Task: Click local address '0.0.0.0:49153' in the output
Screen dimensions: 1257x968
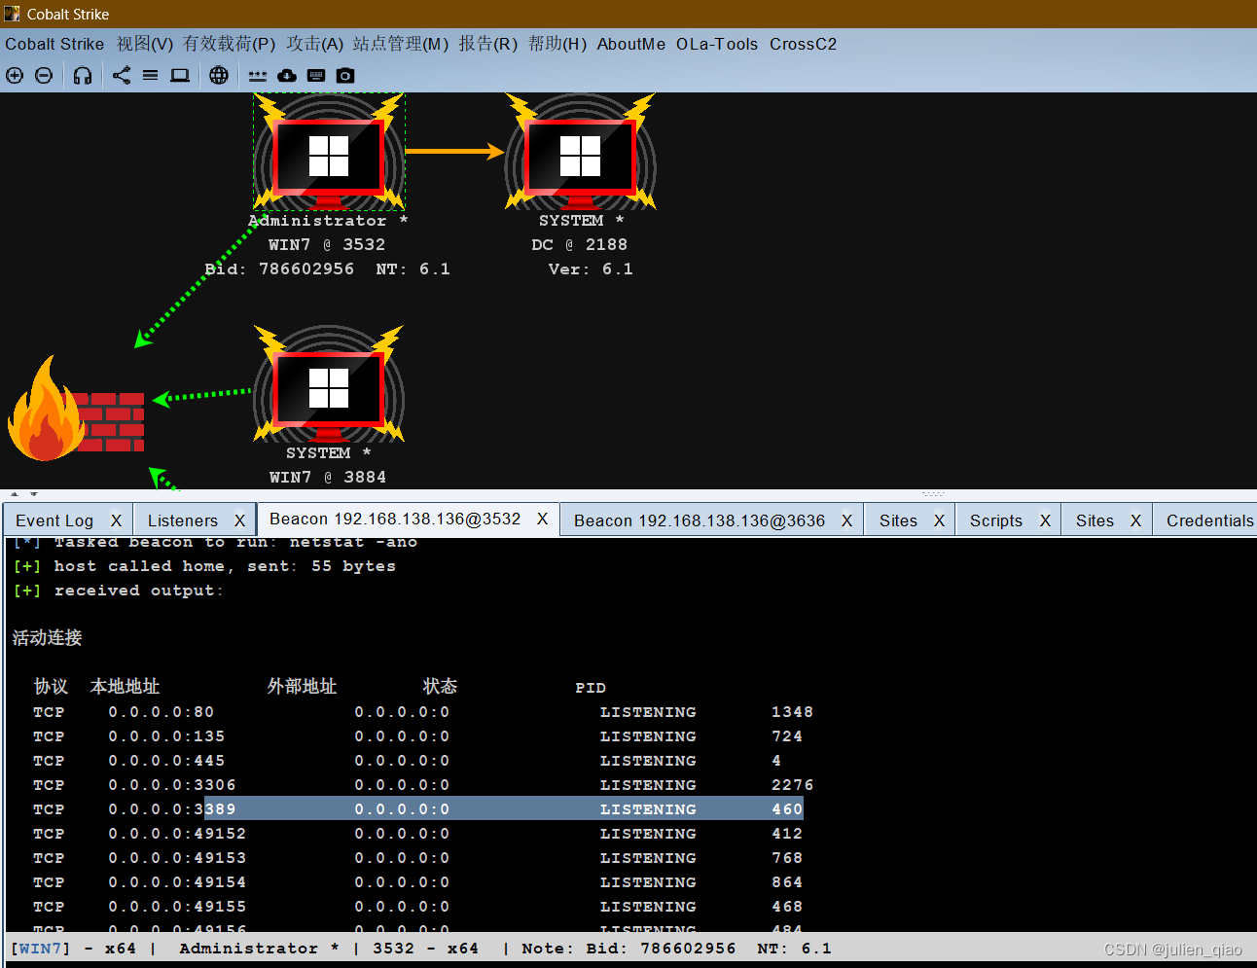Action: 177,858
